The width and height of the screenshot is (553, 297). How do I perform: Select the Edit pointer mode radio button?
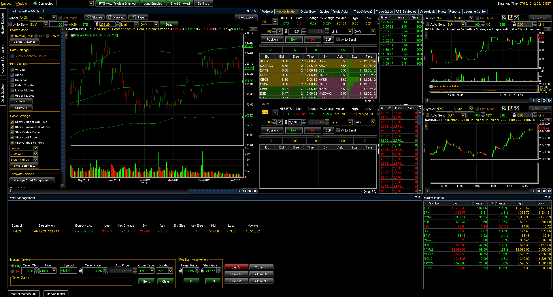point(36,36)
